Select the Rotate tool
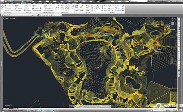 pyautogui.click(x=111, y=6)
